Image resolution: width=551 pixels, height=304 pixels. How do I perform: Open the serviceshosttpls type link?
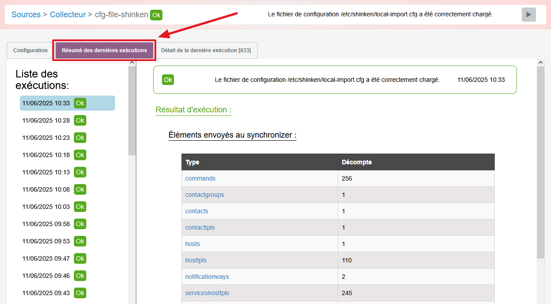coord(207,293)
